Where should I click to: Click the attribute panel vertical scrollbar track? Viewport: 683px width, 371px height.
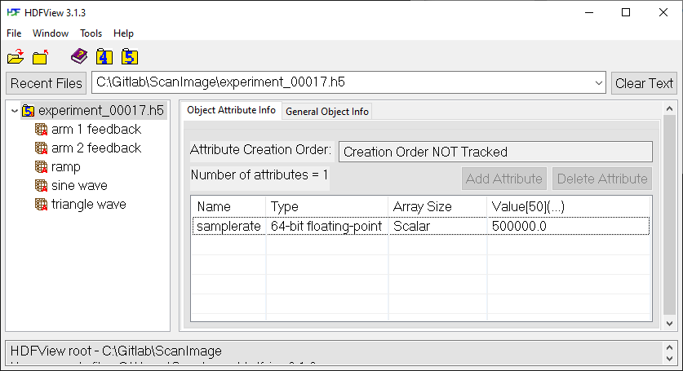[x=669, y=215]
